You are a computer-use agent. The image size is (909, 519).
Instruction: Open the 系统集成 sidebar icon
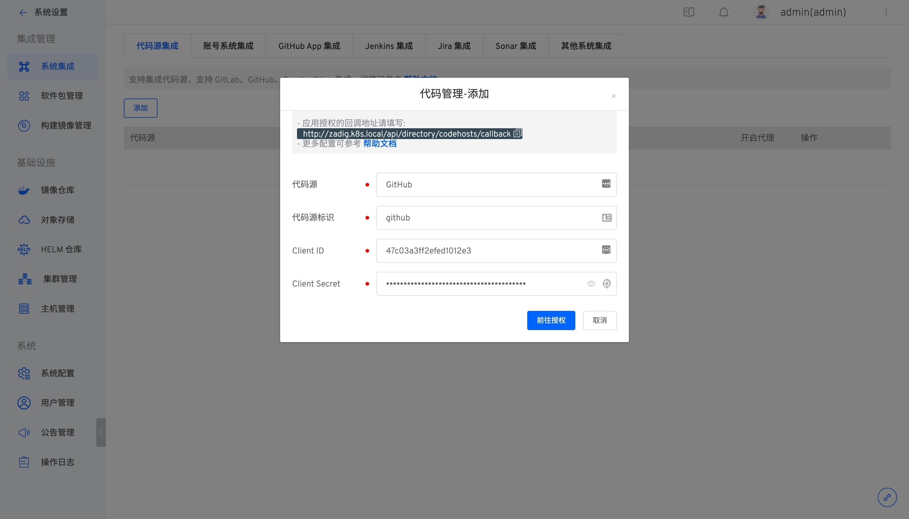pos(24,66)
